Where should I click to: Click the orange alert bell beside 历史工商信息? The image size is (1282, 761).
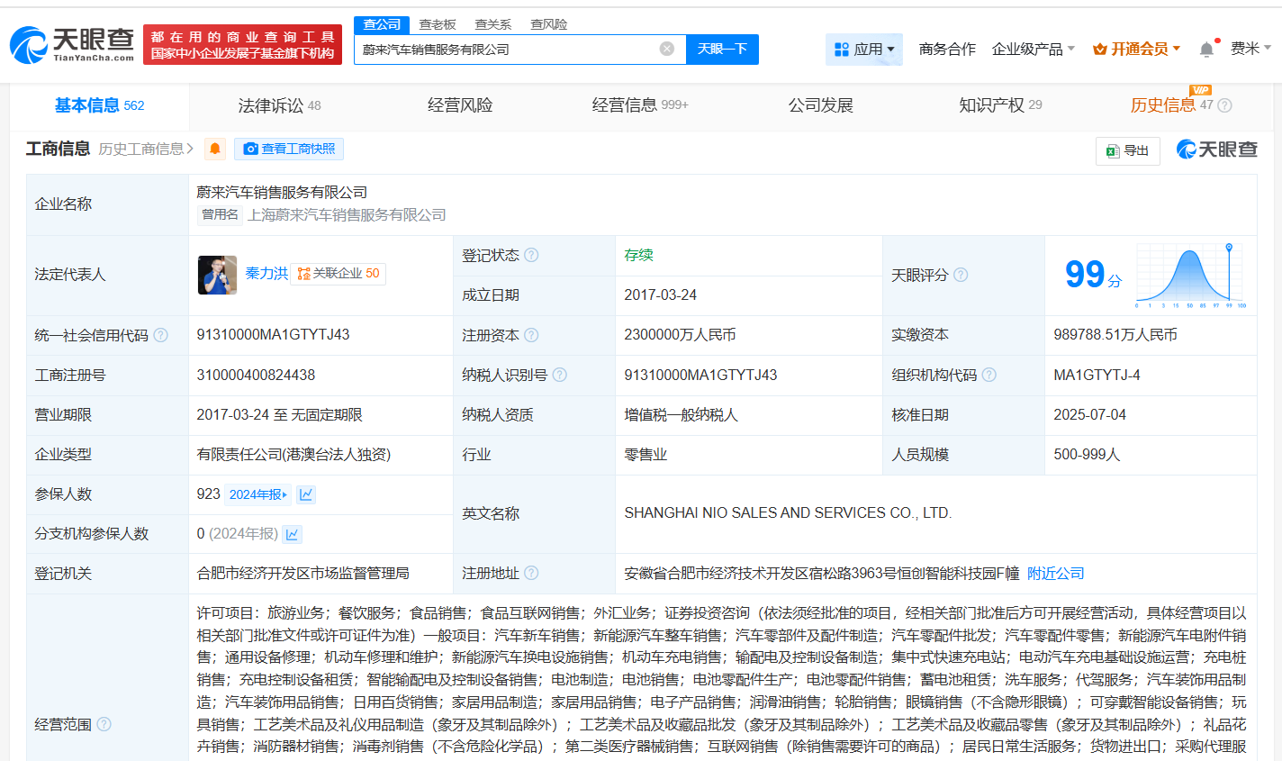[x=214, y=149]
